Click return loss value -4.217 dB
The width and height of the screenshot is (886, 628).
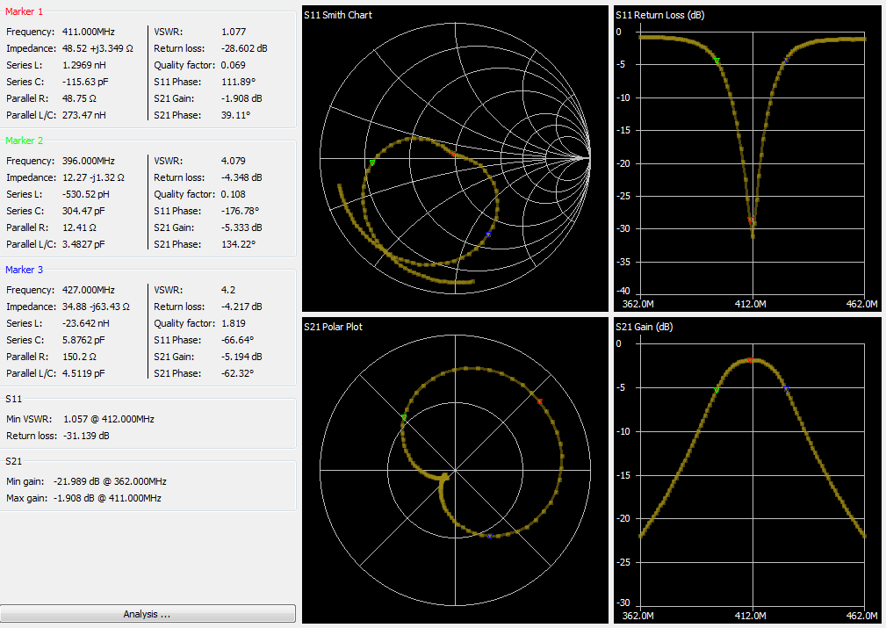(x=241, y=306)
